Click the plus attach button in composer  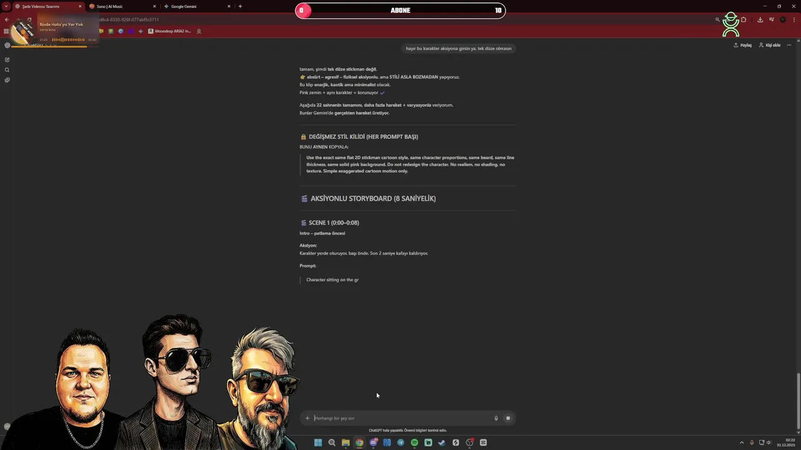click(307, 418)
